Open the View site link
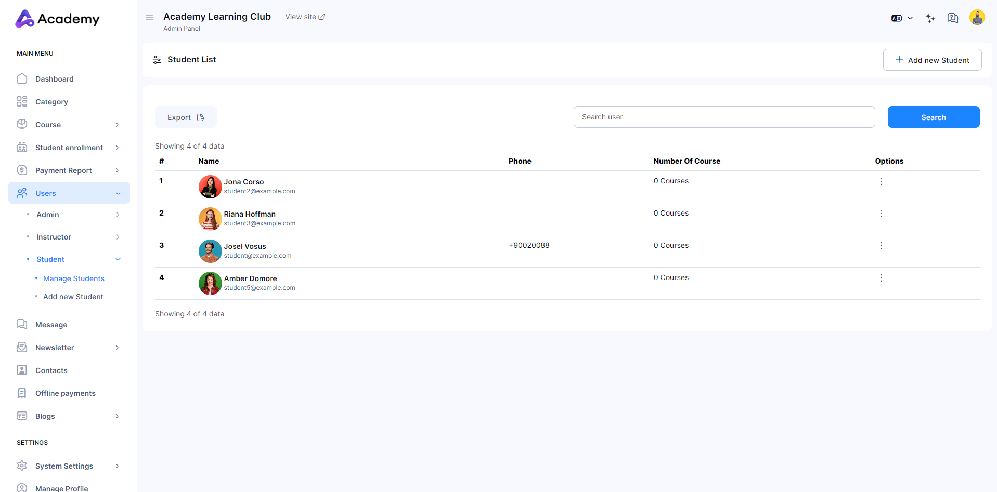Viewport: 997px width, 492px height. tap(305, 17)
